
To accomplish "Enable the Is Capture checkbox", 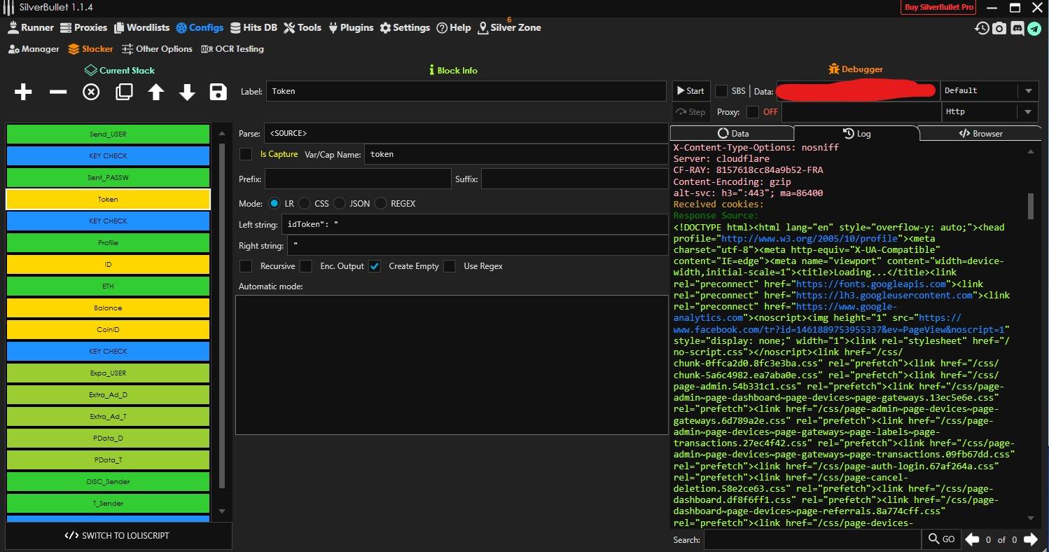I will pyautogui.click(x=246, y=154).
